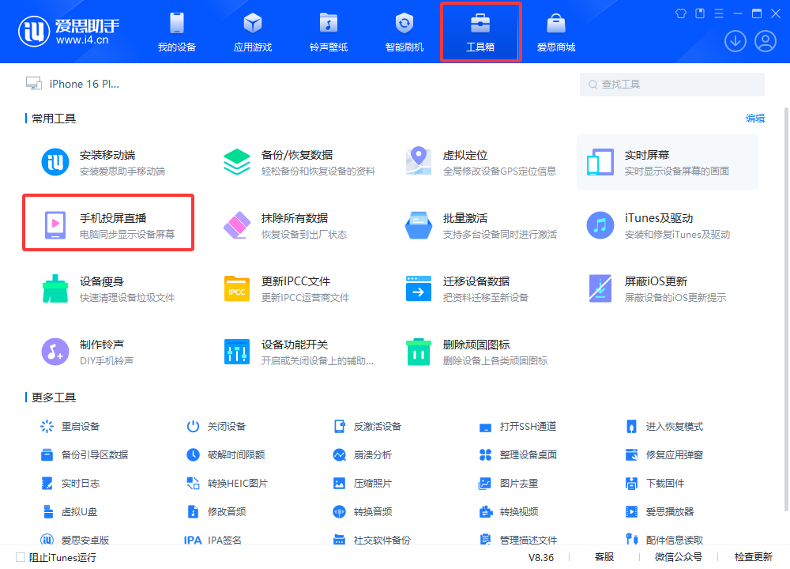Click 编辑 to edit common tools
The height and width of the screenshot is (569, 790).
point(754,118)
